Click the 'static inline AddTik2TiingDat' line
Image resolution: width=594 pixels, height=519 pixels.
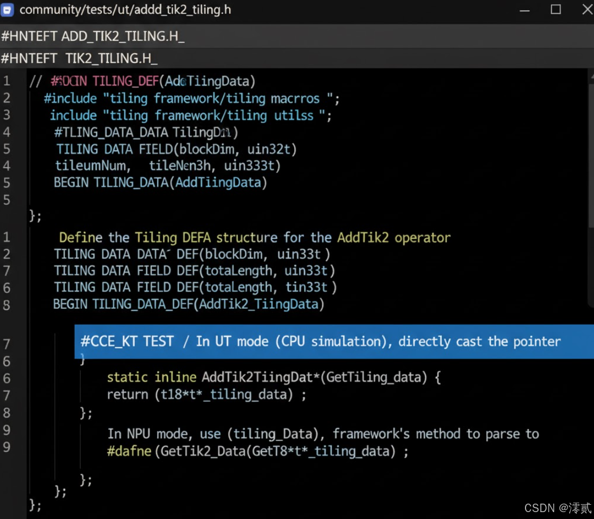click(274, 377)
